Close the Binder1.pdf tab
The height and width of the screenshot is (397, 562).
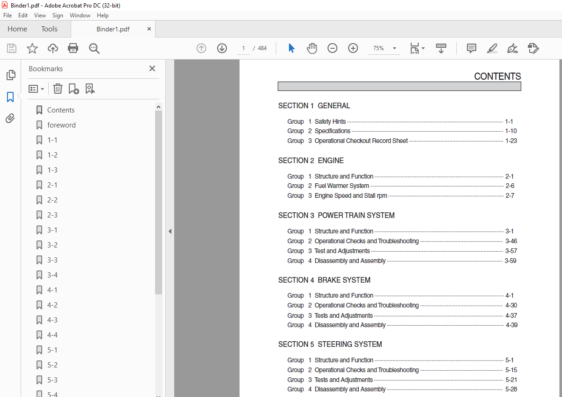tap(149, 29)
